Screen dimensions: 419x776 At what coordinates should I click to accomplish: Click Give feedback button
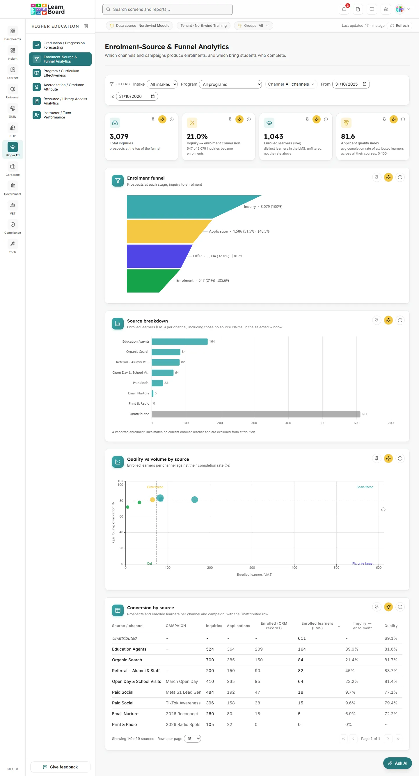point(60,767)
